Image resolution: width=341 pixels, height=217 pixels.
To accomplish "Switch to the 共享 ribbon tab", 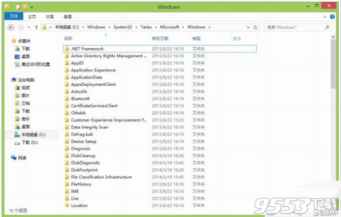I will click(50, 16).
